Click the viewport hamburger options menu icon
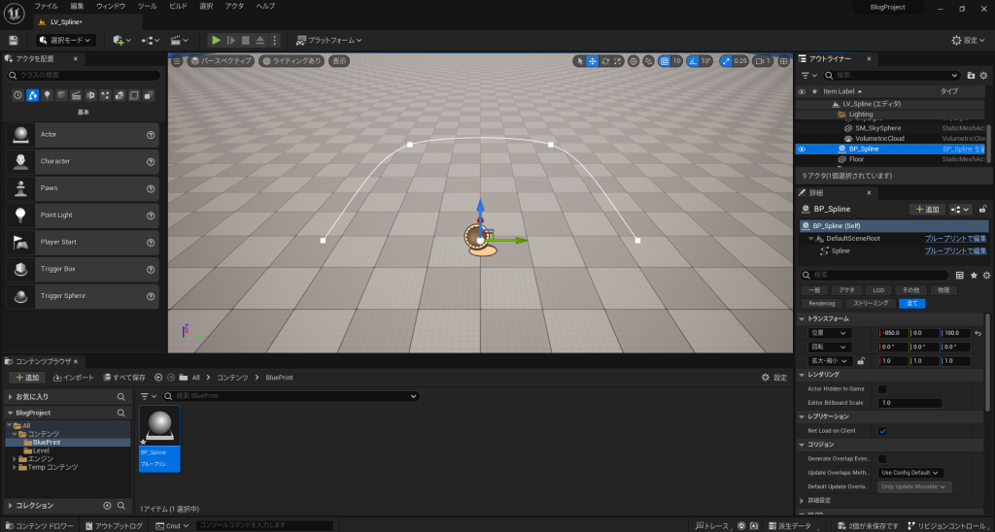The image size is (995, 532). point(177,60)
